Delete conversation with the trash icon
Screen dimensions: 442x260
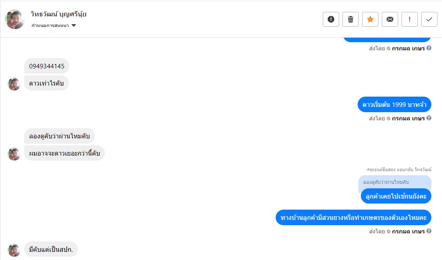[x=351, y=19]
